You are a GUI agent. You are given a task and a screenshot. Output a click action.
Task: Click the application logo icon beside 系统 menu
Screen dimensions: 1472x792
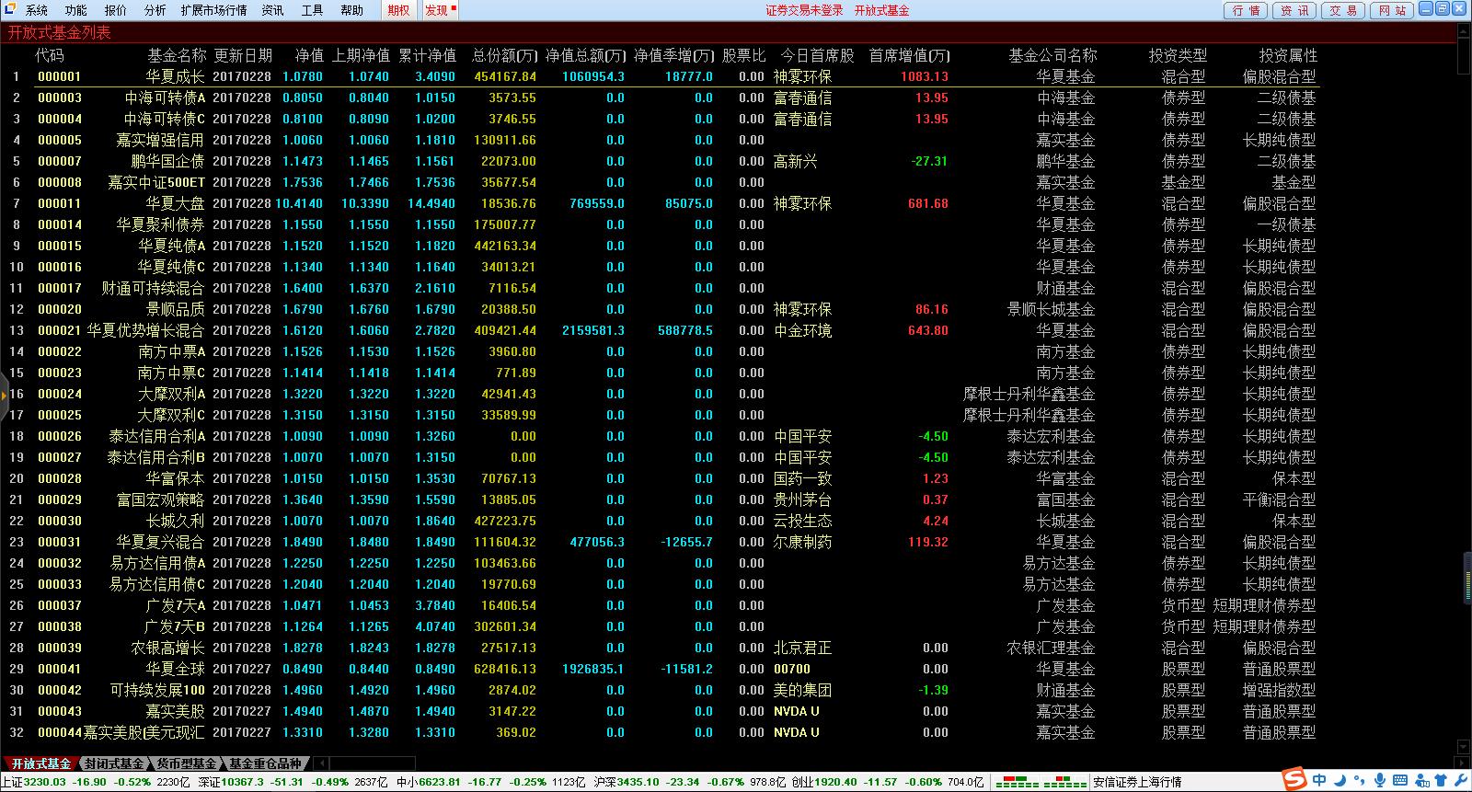[x=10, y=9]
